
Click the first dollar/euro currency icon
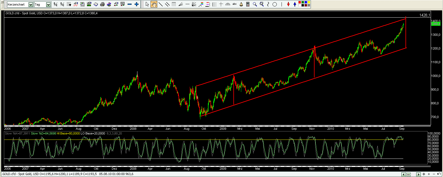coord(56,4)
